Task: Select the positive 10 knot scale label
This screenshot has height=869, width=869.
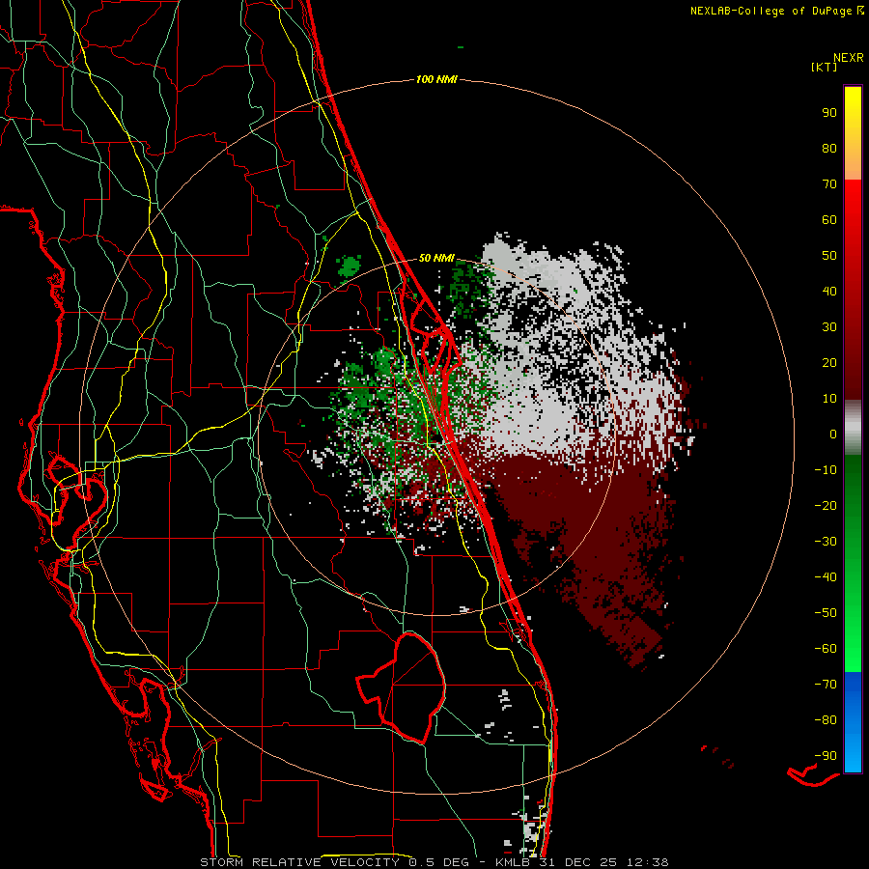Action: click(x=829, y=399)
